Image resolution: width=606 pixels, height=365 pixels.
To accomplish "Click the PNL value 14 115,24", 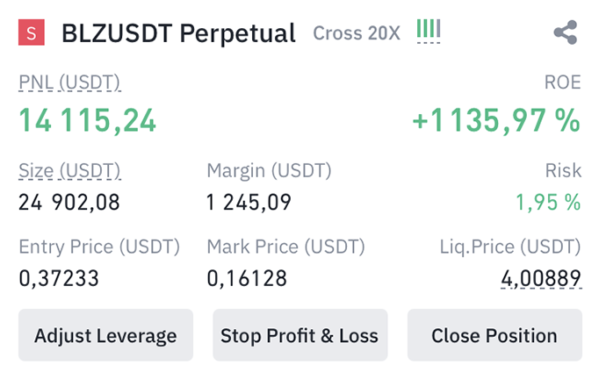I will point(88,120).
